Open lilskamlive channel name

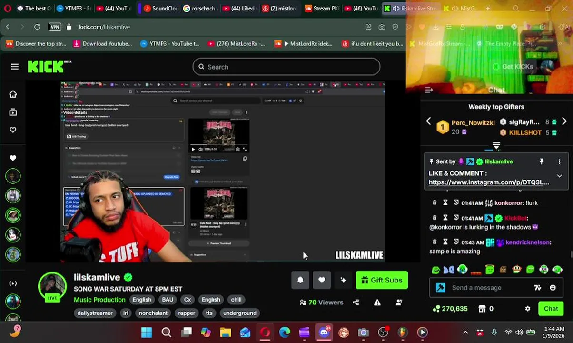tap(97, 277)
